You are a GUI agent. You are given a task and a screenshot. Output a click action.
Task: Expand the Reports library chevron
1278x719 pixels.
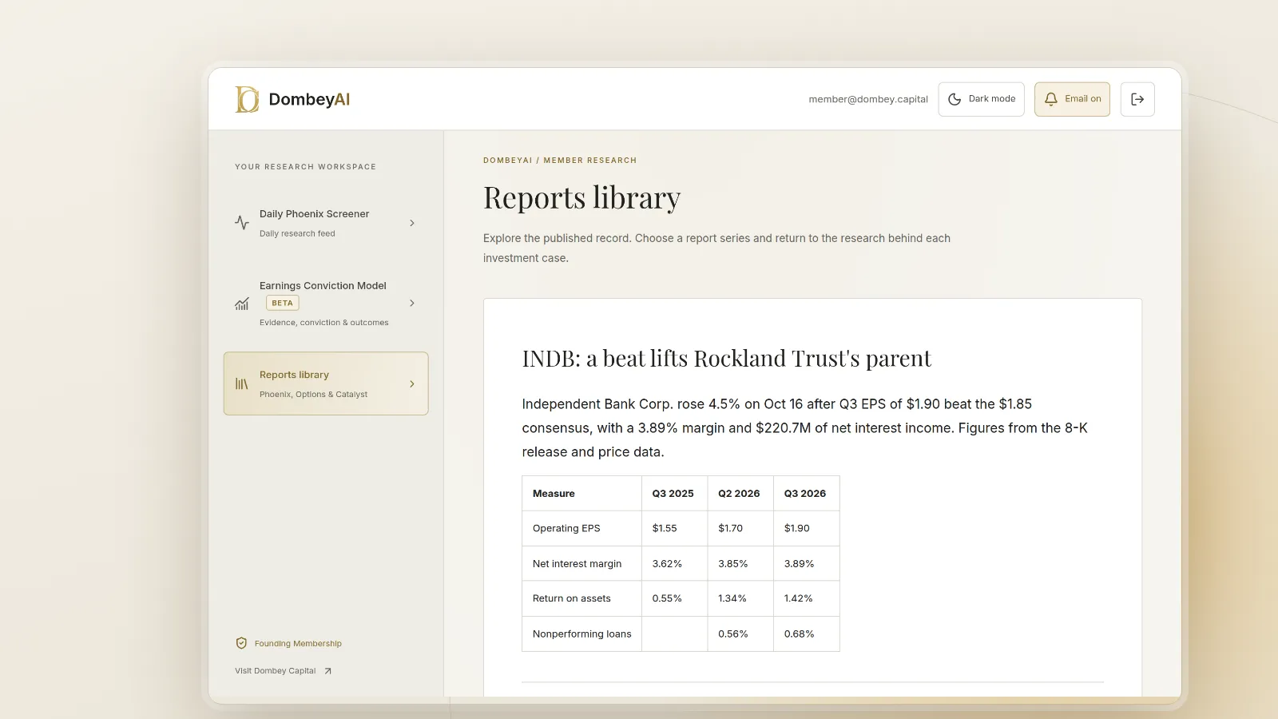(x=412, y=383)
